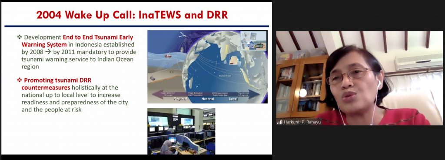Select the 'National' label under the globe

(x=207, y=100)
